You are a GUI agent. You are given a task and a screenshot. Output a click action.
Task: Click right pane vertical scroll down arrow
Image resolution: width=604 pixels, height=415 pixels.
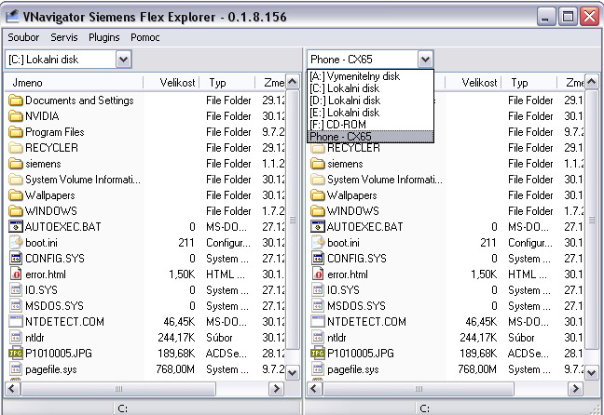pos(592,372)
